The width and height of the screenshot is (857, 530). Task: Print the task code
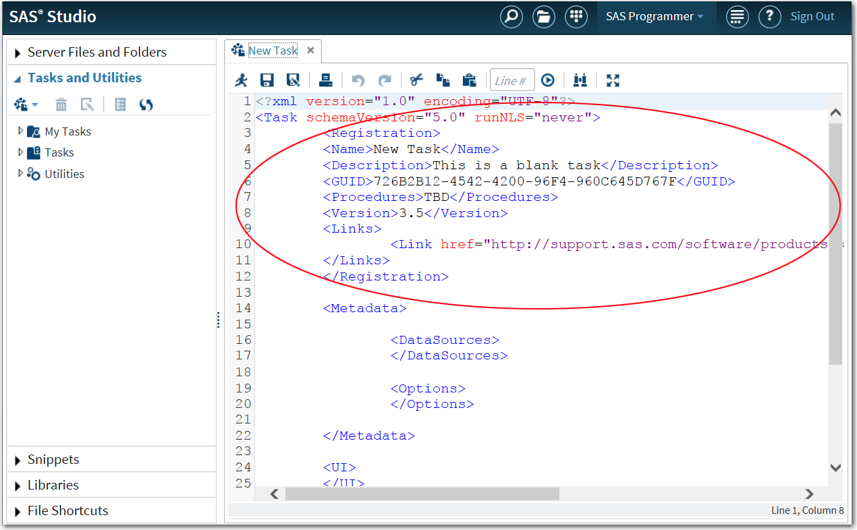(x=326, y=80)
